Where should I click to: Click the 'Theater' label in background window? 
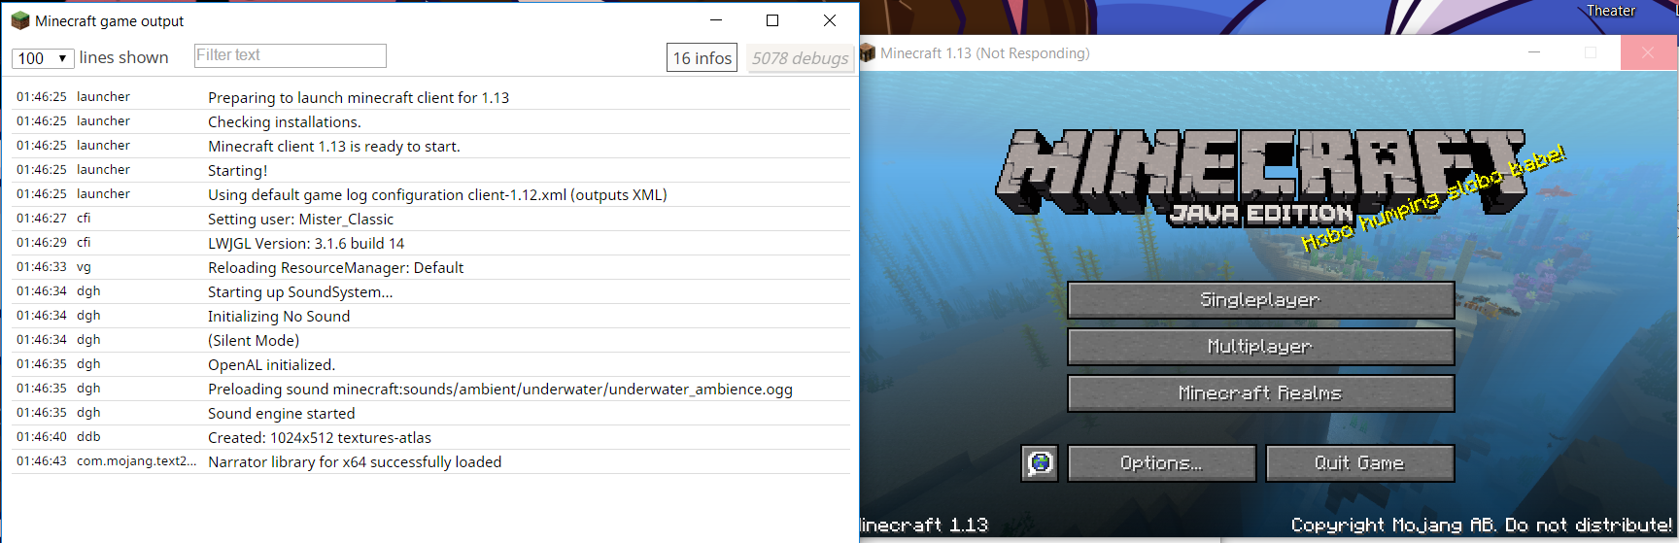(1611, 11)
